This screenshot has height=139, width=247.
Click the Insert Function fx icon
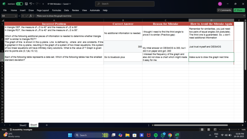[31, 16]
